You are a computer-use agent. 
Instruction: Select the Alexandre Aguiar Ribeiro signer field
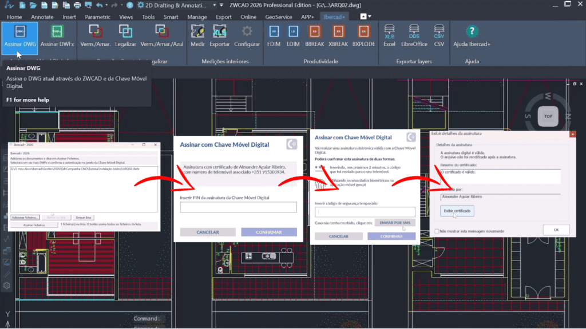point(500,196)
